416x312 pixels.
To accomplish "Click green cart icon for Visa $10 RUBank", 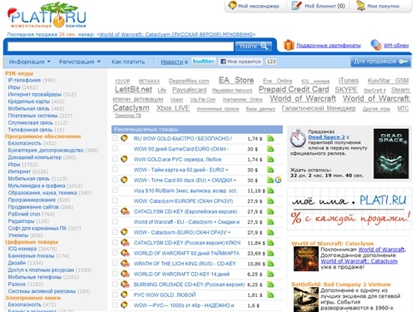I will [x=270, y=191].
